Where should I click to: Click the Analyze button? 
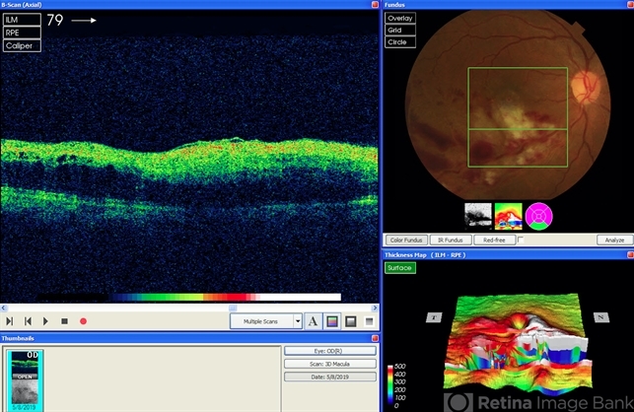(613, 240)
